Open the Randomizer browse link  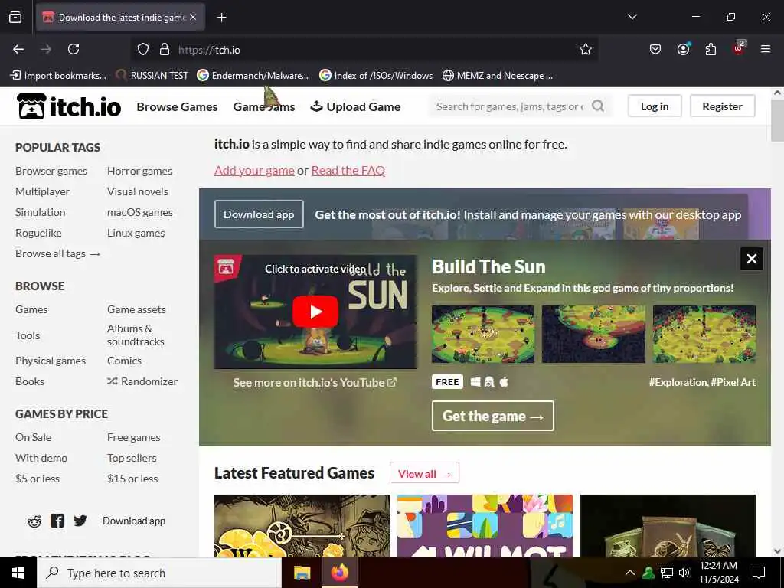pyautogui.click(x=142, y=381)
